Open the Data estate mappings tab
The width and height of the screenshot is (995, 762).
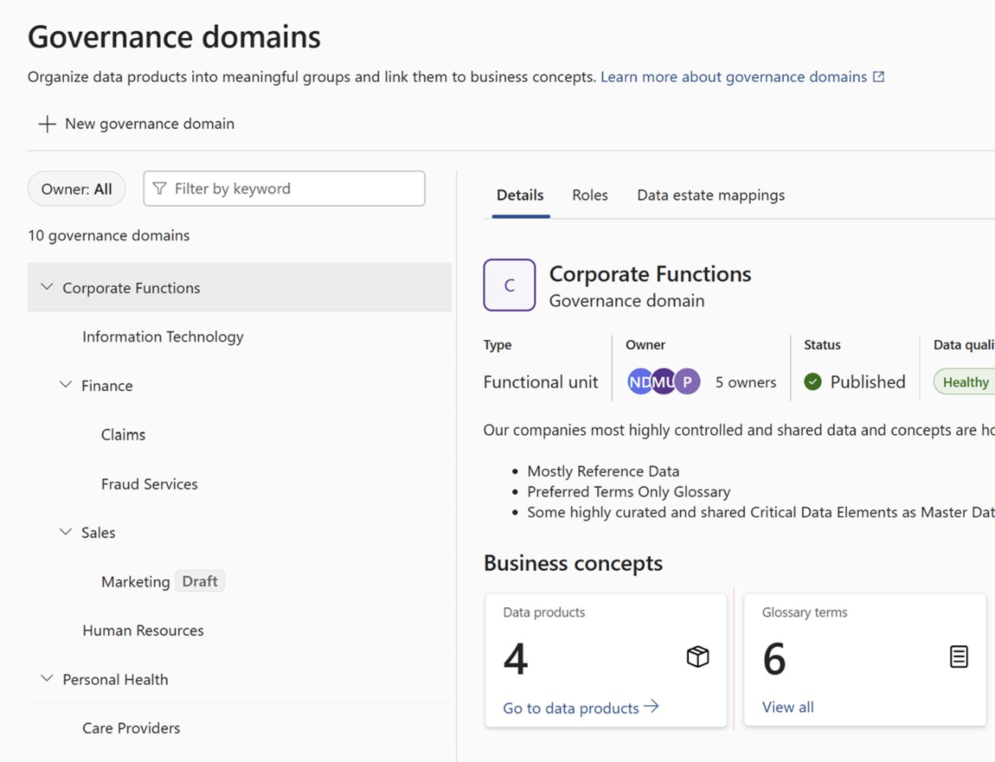coord(710,195)
